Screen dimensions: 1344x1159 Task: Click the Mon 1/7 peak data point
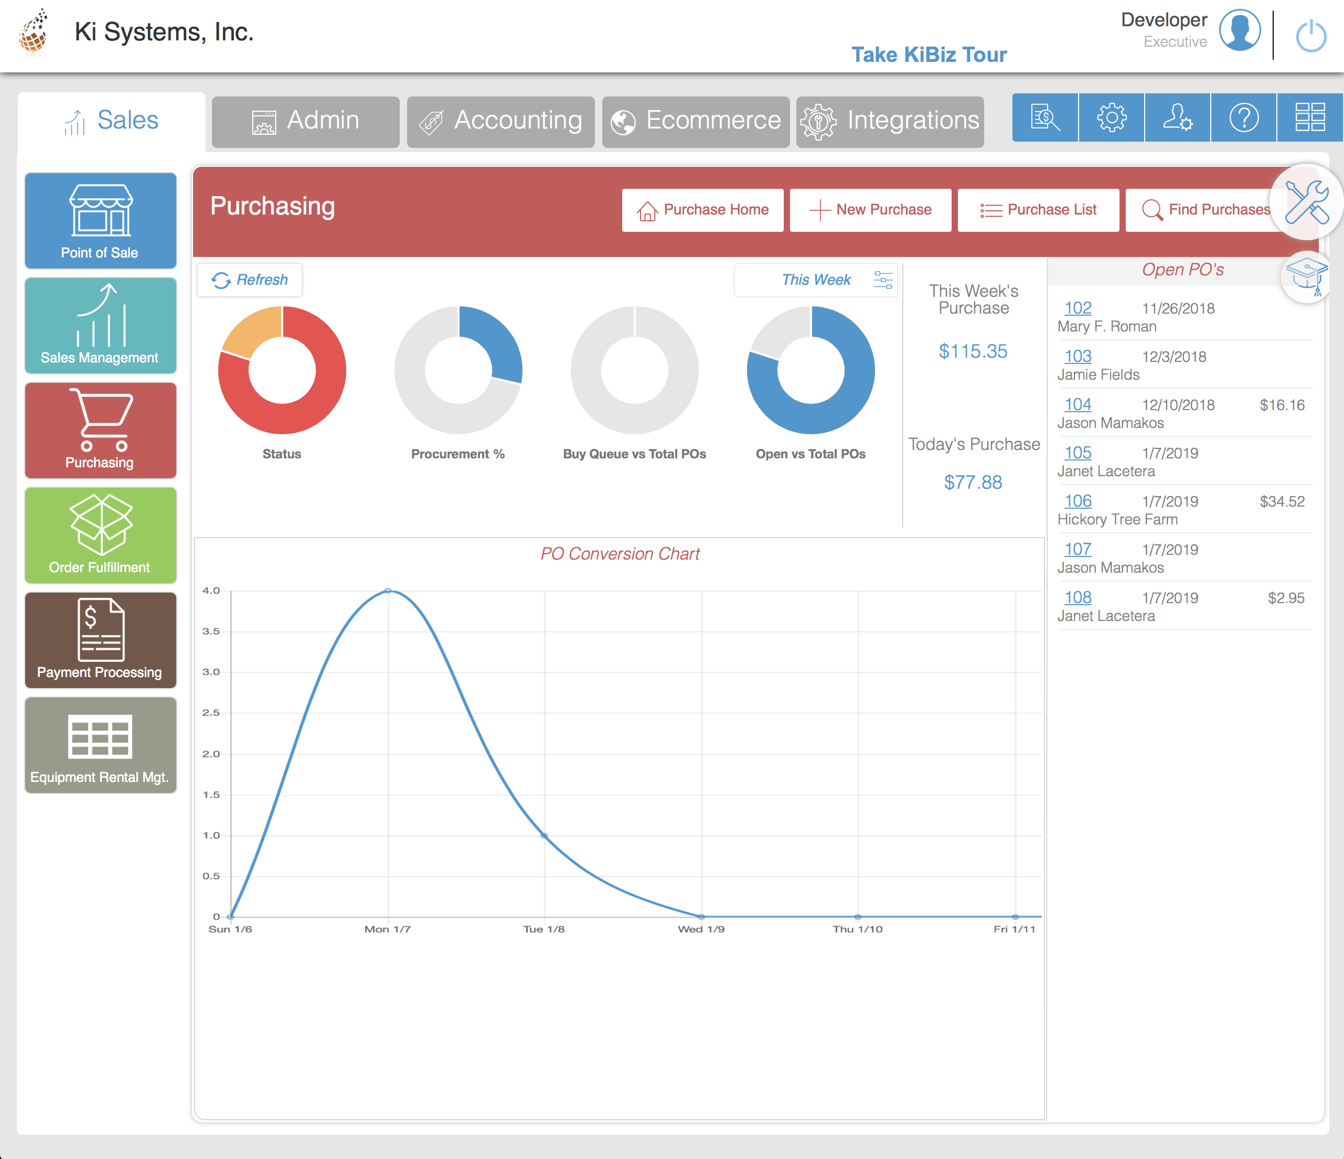[388, 591]
